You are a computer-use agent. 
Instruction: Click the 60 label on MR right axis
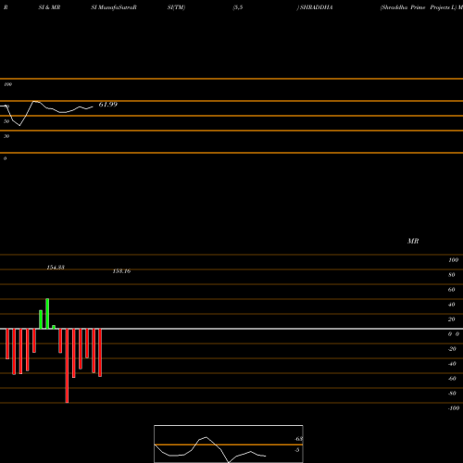[x=451, y=290]
